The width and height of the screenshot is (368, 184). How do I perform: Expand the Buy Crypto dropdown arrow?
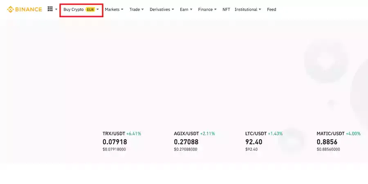click(98, 9)
